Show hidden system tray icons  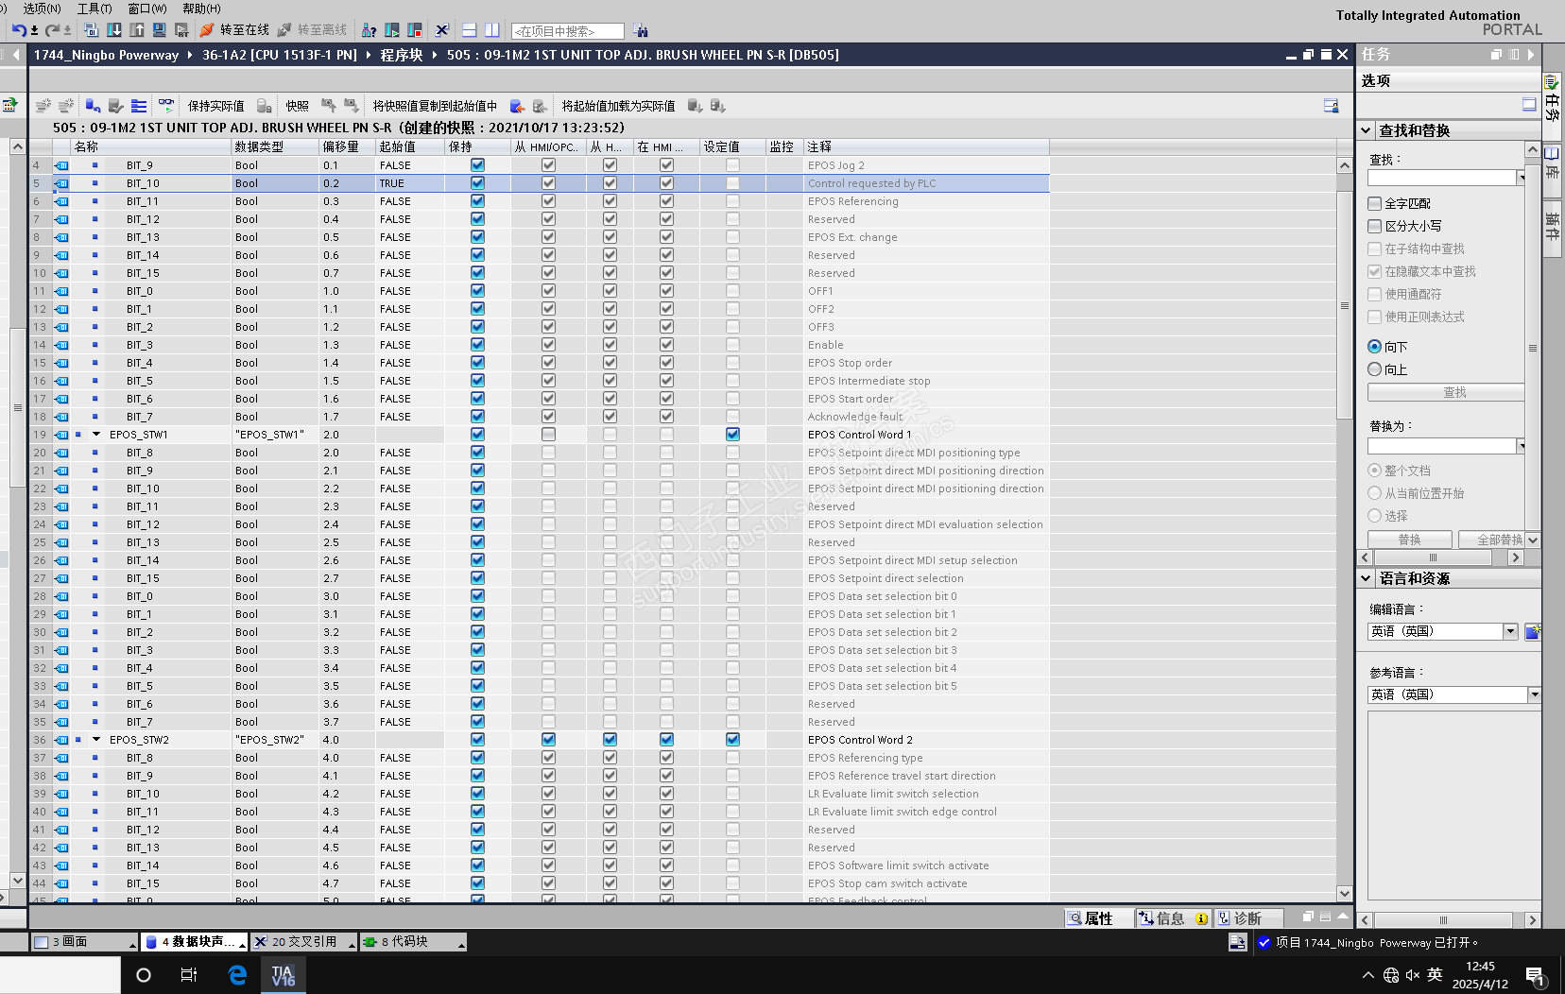(1367, 975)
